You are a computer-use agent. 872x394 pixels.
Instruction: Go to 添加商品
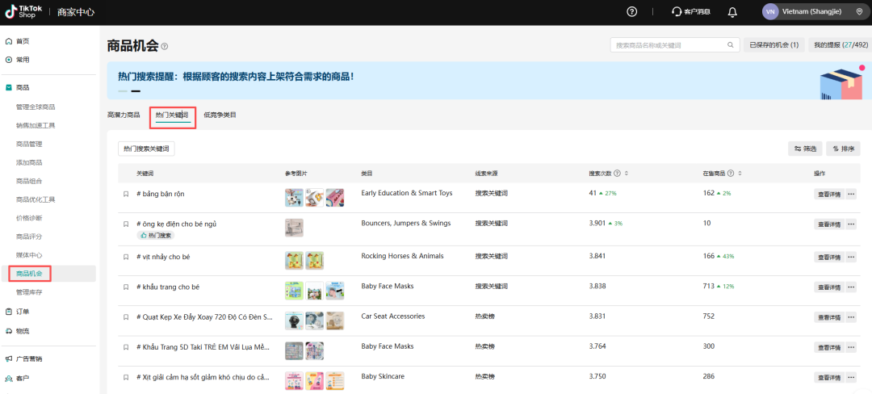pyautogui.click(x=30, y=162)
